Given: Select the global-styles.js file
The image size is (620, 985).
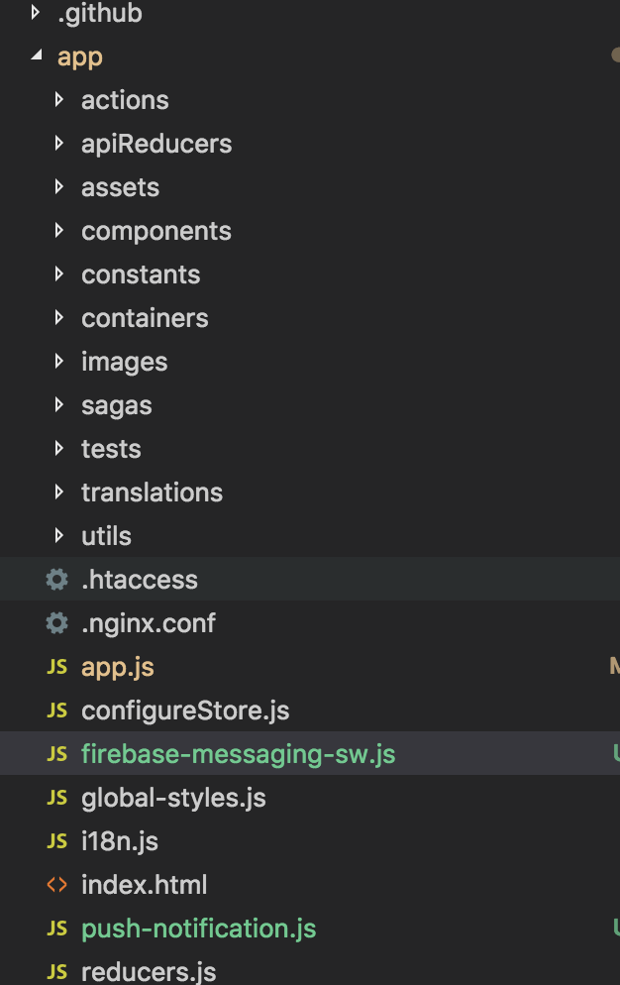Looking at the screenshot, I should point(173,798).
